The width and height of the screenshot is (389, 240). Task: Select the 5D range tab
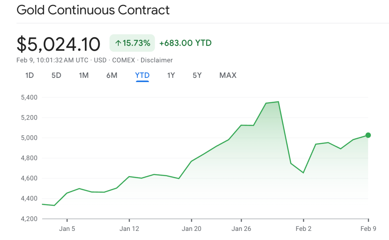tap(56, 75)
